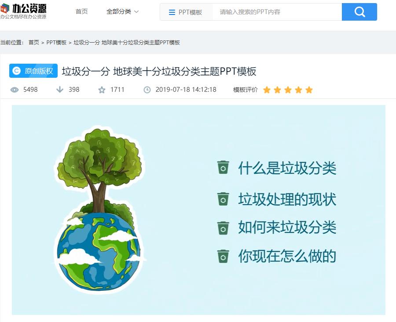Viewport: 396px width, 322px height.
Task: Expand the 全部分类 categories dropdown
Action: (x=119, y=12)
